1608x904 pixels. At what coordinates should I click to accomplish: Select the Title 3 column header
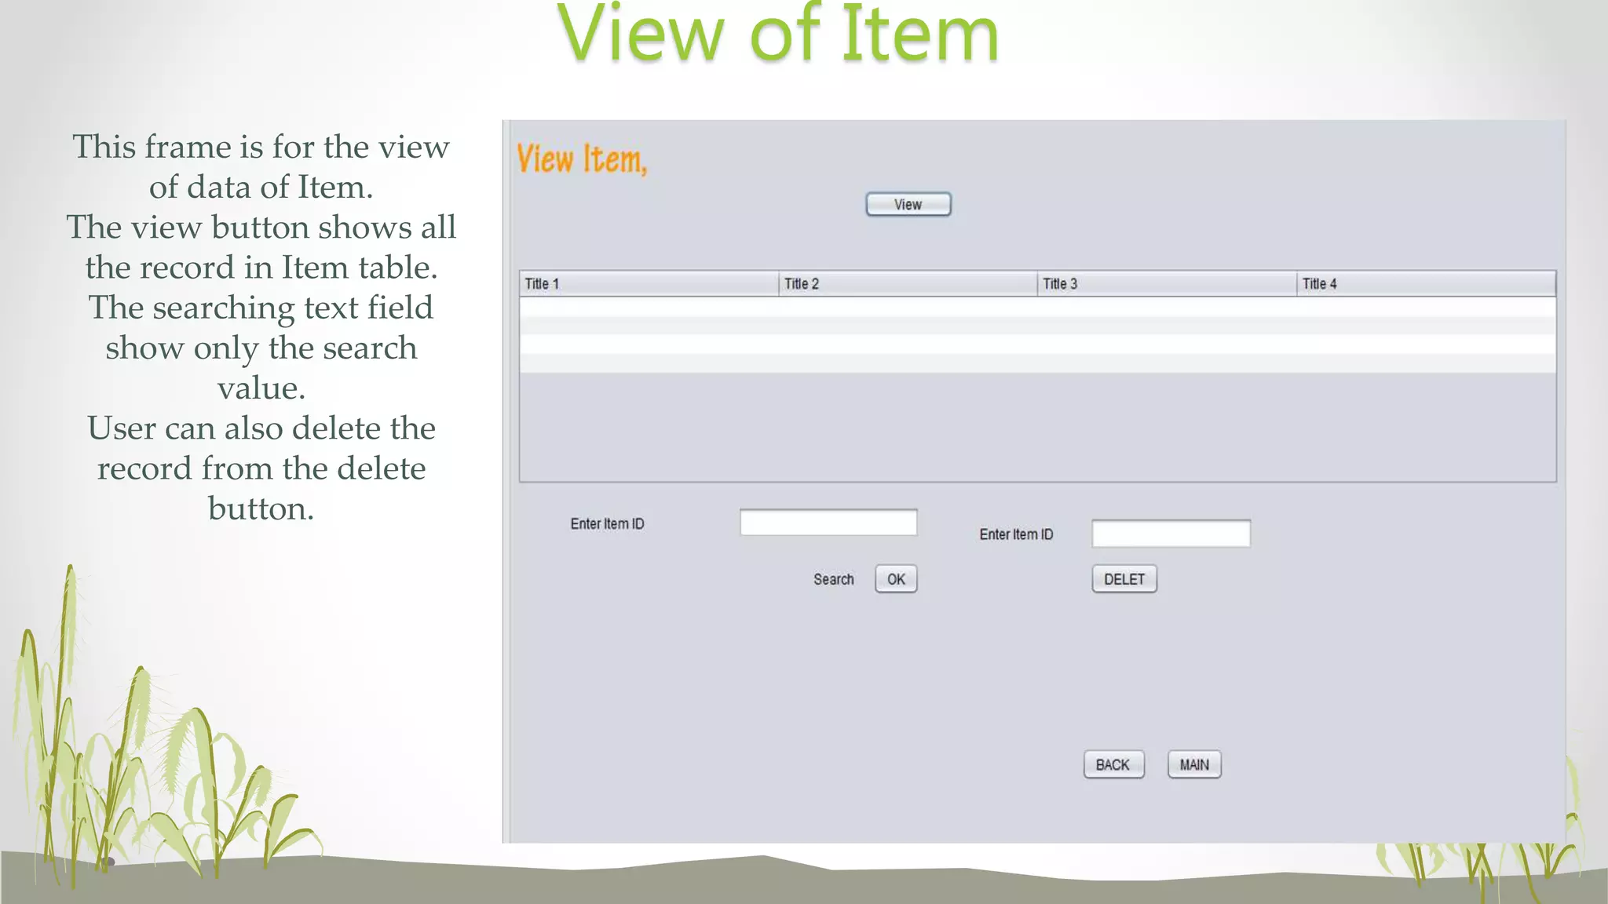point(1167,283)
